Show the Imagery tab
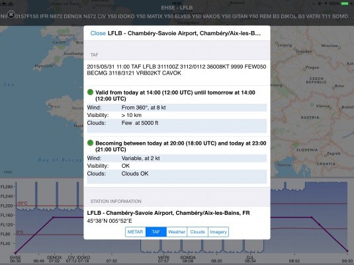The image size is (354, 265). point(218,232)
